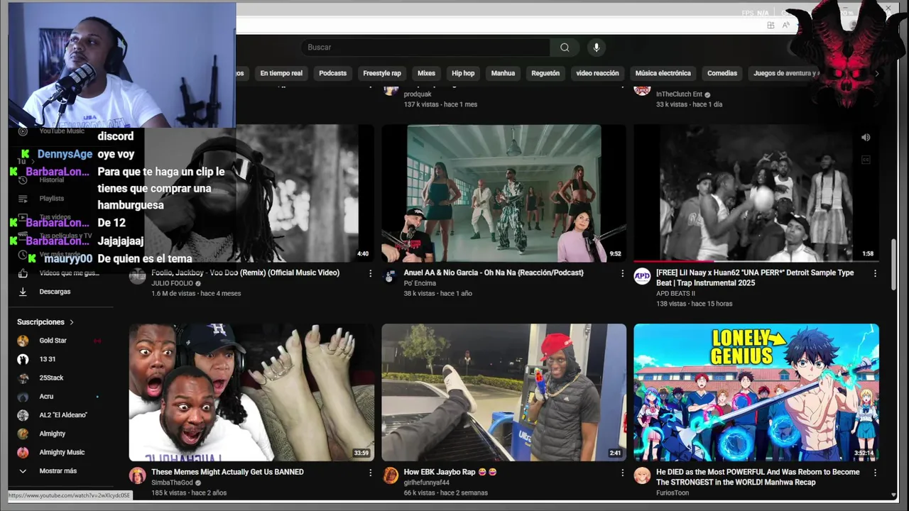Toggle mute on the Lil Naay preview
This screenshot has width=909, height=511.
pyautogui.click(x=866, y=138)
